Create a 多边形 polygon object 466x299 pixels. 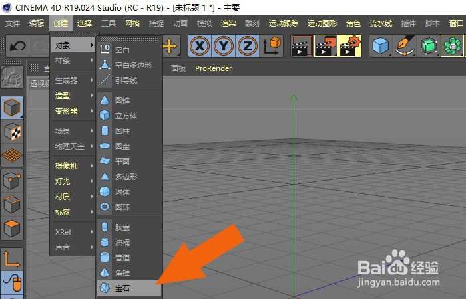(130, 177)
